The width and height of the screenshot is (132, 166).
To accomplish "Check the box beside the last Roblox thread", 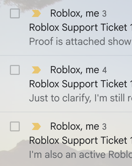I will coord(15,126).
